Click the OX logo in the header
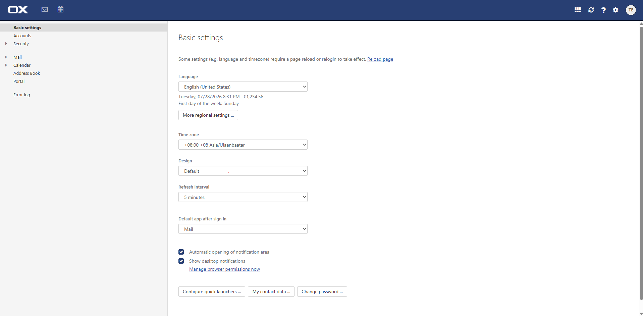The height and width of the screenshot is (316, 643). click(18, 10)
